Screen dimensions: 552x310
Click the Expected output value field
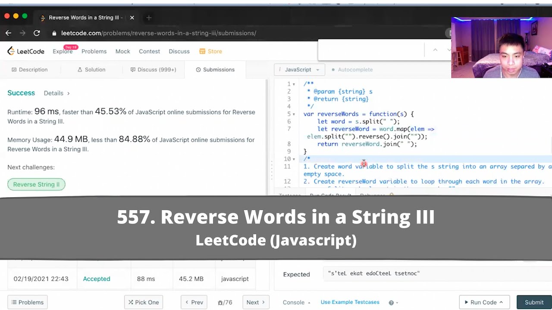pyautogui.click(x=437, y=273)
